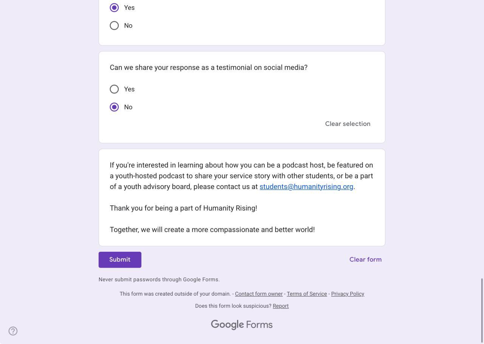Image resolution: width=484 pixels, height=344 pixels.
Task: Click the Google Forms logo
Action: point(242,325)
